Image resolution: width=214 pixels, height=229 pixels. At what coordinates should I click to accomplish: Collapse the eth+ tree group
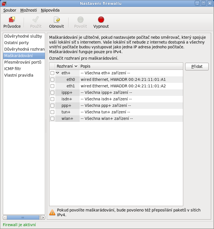click(x=58, y=73)
